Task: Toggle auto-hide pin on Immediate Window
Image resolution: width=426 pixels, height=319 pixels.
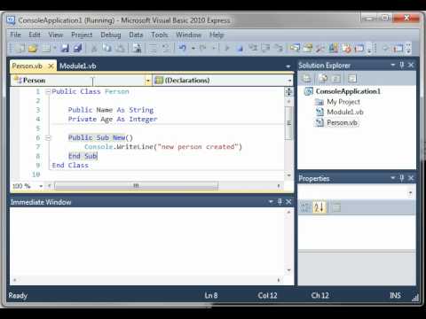Action: click(280, 202)
